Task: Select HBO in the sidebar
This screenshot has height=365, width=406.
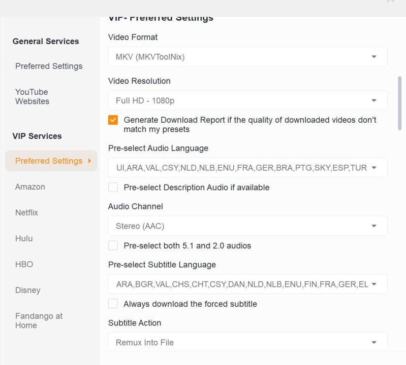Action: pos(24,264)
